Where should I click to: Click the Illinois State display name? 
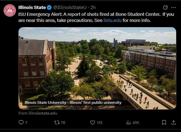pos(32,7)
